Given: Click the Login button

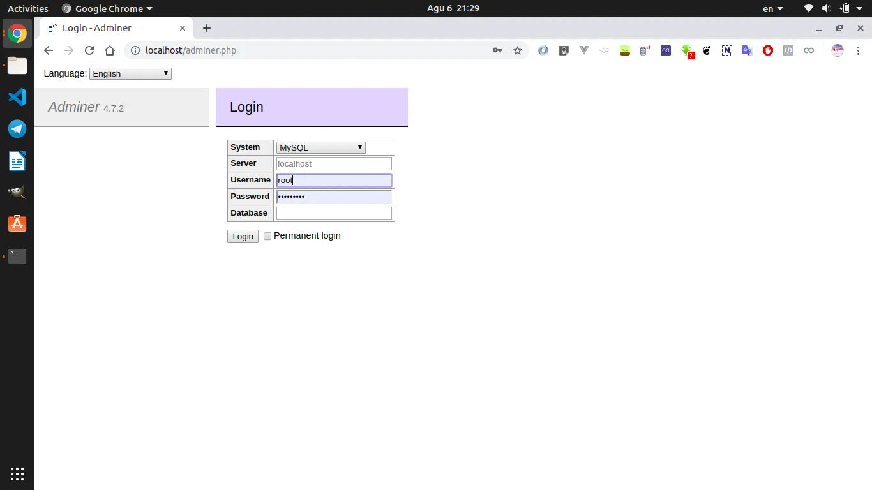Looking at the screenshot, I should [243, 236].
